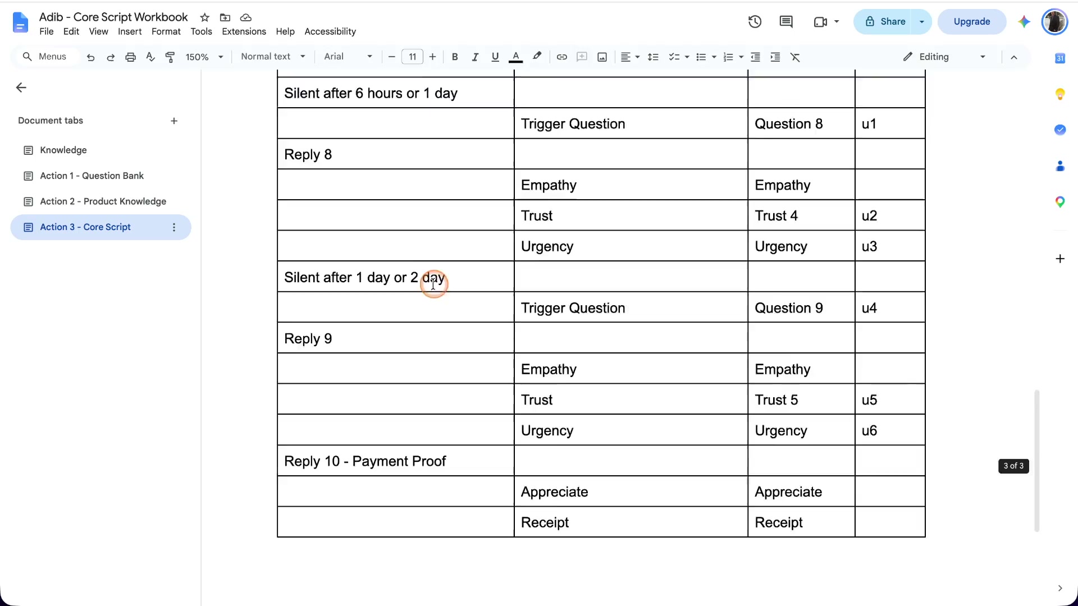This screenshot has width=1078, height=606.
Task: Open the zoom 150% dropdown
Action: click(205, 57)
